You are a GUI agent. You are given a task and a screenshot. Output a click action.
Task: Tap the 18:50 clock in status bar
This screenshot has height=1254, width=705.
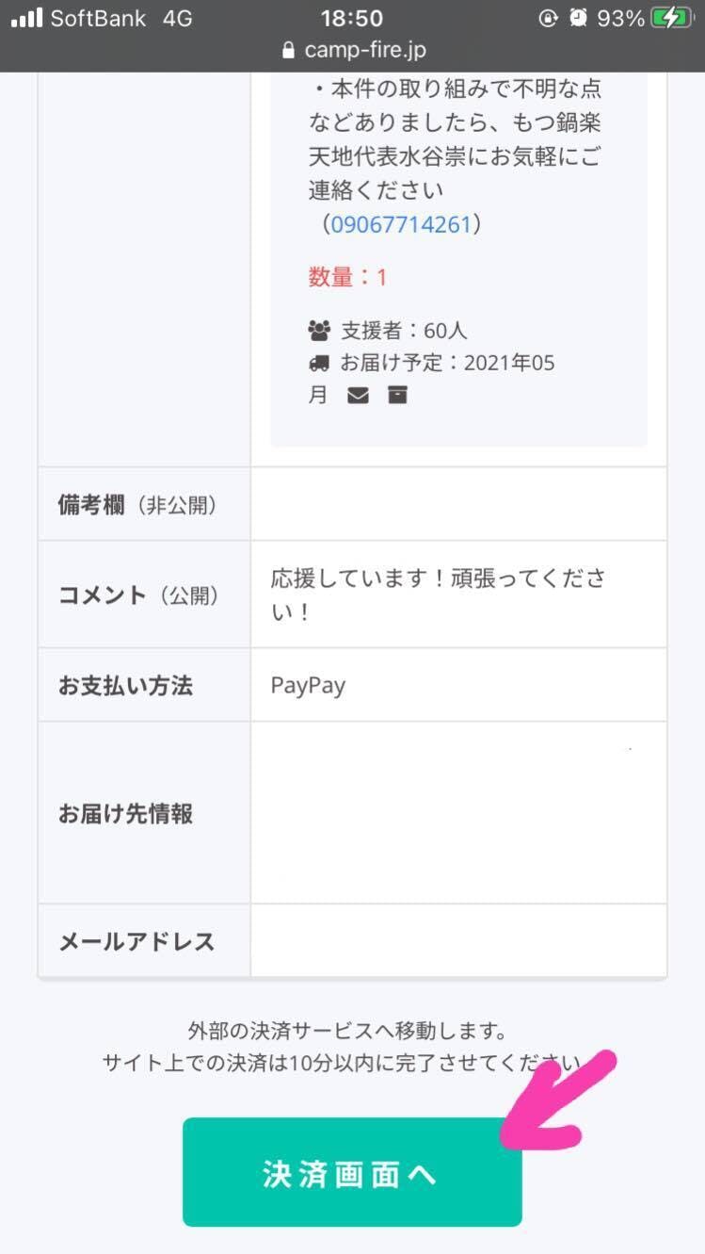[x=352, y=18]
